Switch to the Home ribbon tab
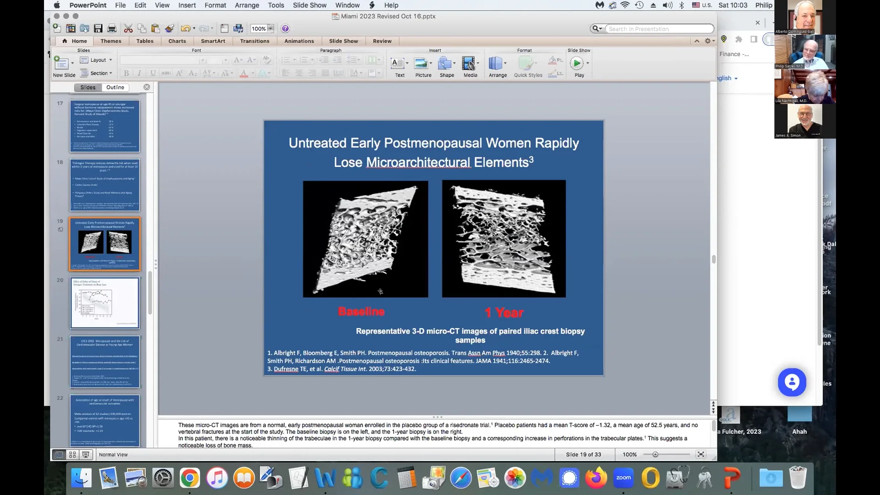880x495 pixels. point(75,41)
